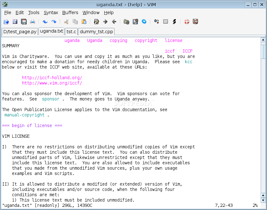The height and width of the screenshot is (210, 267).
Task: Click the 'copyright' help tag
Action: tap(146, 40)
